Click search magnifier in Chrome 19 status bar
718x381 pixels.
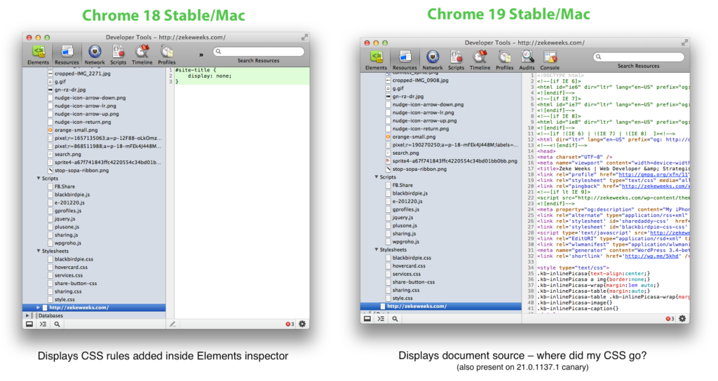[x=395, y=319]
